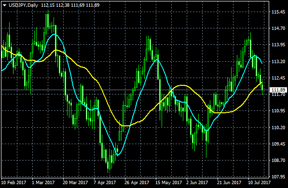This screenshot has height=188, width=288.
Task: Click the 10 Feb 2017 date label
Action: [x=14, y=183]
